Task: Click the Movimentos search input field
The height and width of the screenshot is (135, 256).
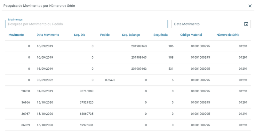Action: [x=86, y=24]
